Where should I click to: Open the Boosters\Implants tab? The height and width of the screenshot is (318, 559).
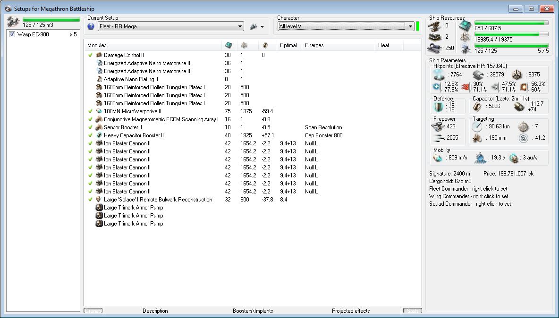click(x=253, y=311)
